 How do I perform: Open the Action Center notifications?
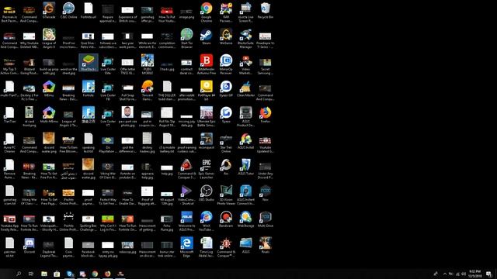pyautogui.click(x=489, y=274)
